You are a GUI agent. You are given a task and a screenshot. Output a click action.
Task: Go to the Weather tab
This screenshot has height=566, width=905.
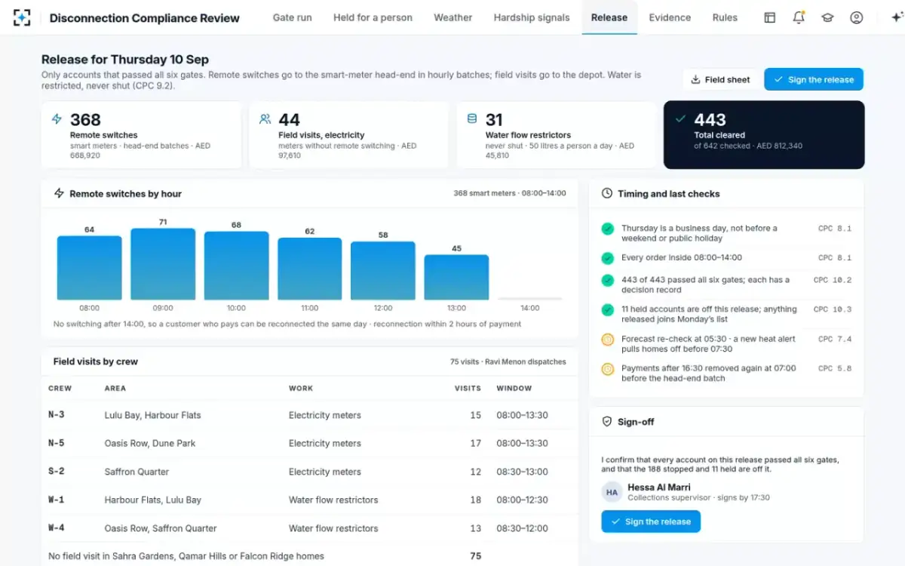[x=452, y=17]
